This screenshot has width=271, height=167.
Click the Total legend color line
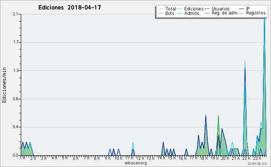coord(160,9)
